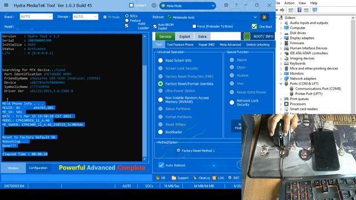The height and width of the screenshot is (200, 356).
Task: Enable Force (Preloader To Brom) checkbox
Action: point(194,26)
